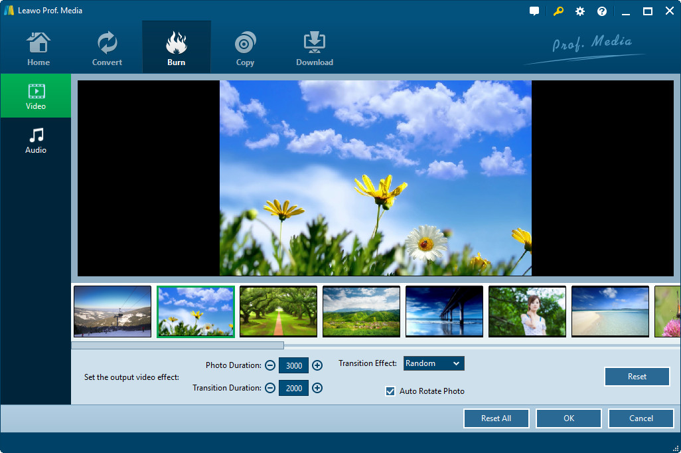Switch to the Audio tab in sidebar
Viewport: 681px width, 453px height.
click(36, 140)
